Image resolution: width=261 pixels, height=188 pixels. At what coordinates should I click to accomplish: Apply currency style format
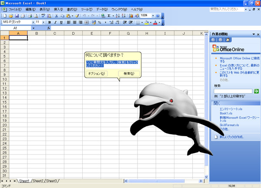click(94, 22)
